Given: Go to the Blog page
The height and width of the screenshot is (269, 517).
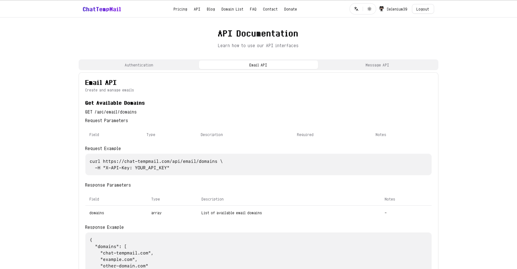Looking at the screenshot, I should click(211, 9).
